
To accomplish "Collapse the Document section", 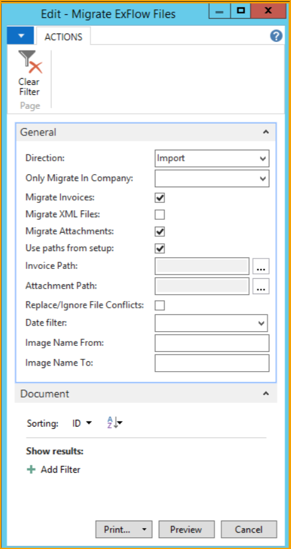I will pos(266,393).
